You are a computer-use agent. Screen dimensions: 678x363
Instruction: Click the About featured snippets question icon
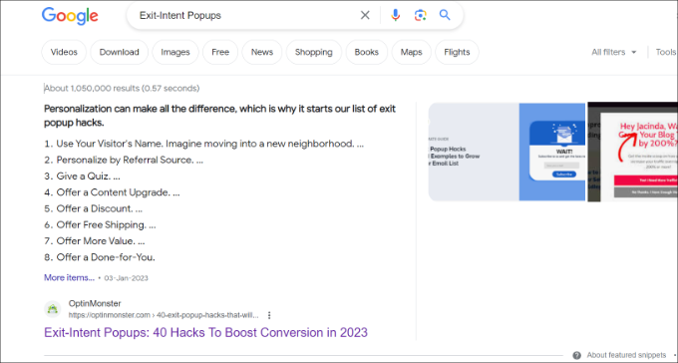coord(577,355)
